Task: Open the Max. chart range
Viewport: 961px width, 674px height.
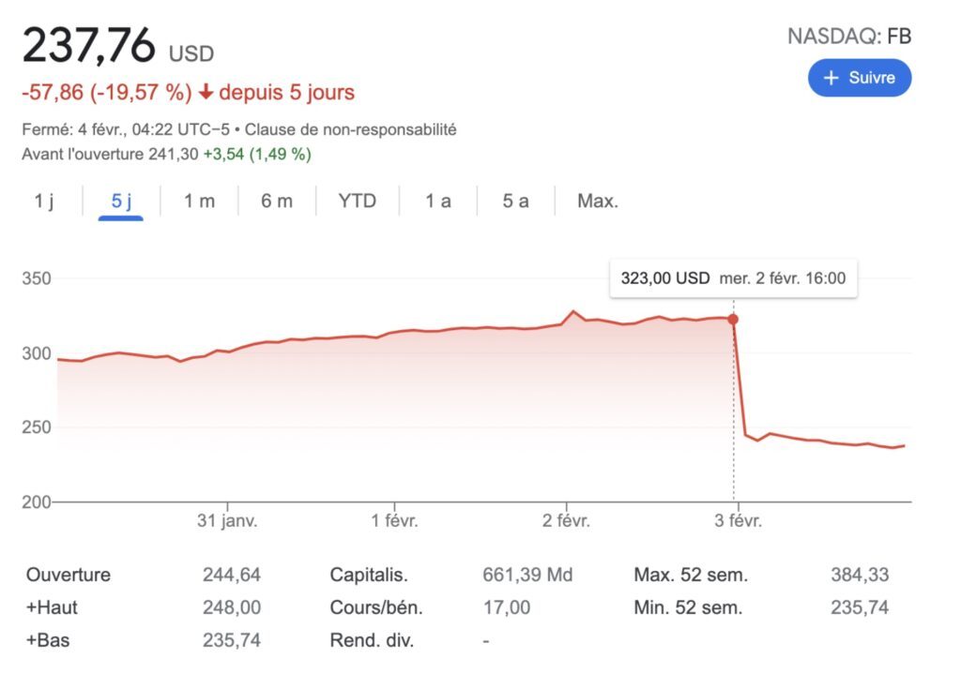Action: pyautogui.click(x=598, y=201)
